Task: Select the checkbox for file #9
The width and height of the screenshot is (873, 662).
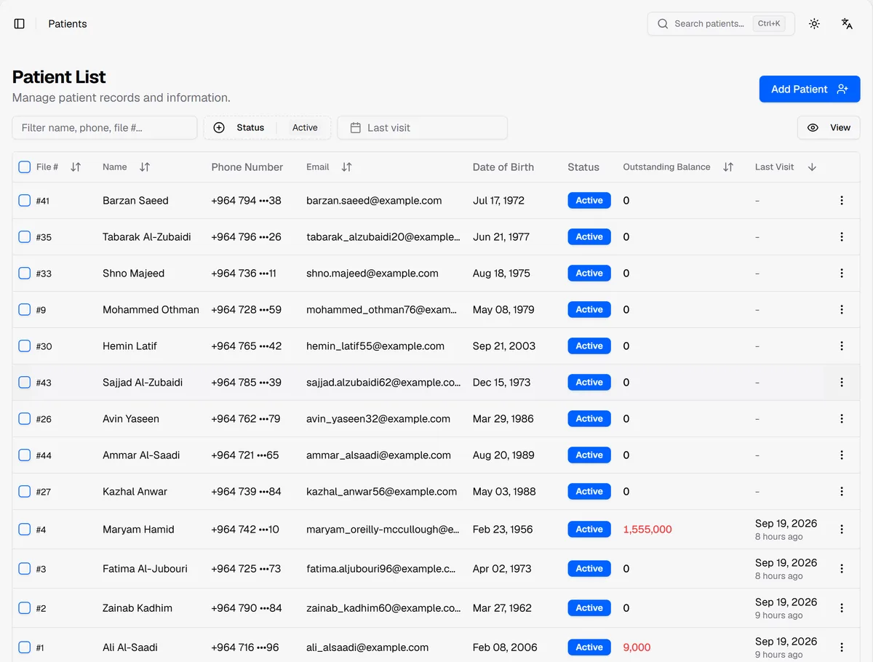Action: point(24,310)
